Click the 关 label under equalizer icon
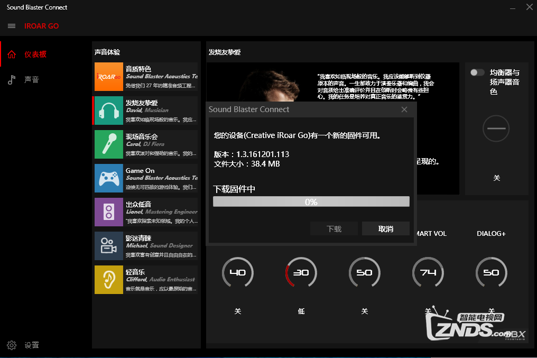The height and width of the screenshot is (358, 537). click(x=497, y=178)
